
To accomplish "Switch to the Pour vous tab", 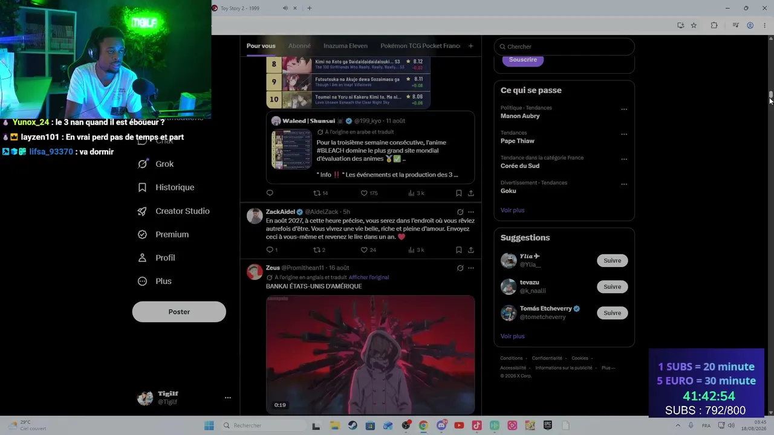I will 261,46.
